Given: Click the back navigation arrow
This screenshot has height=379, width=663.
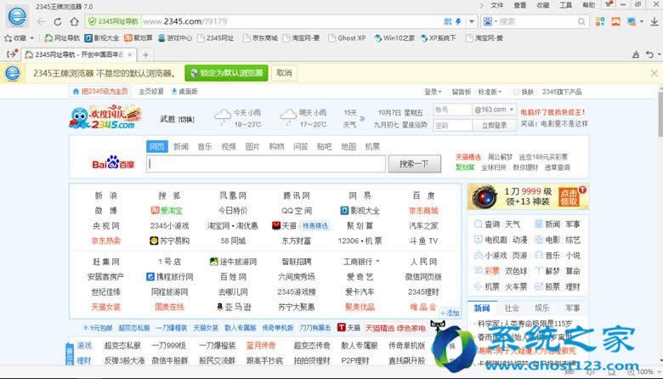Looking at the screenshot, I should point(41,21).
